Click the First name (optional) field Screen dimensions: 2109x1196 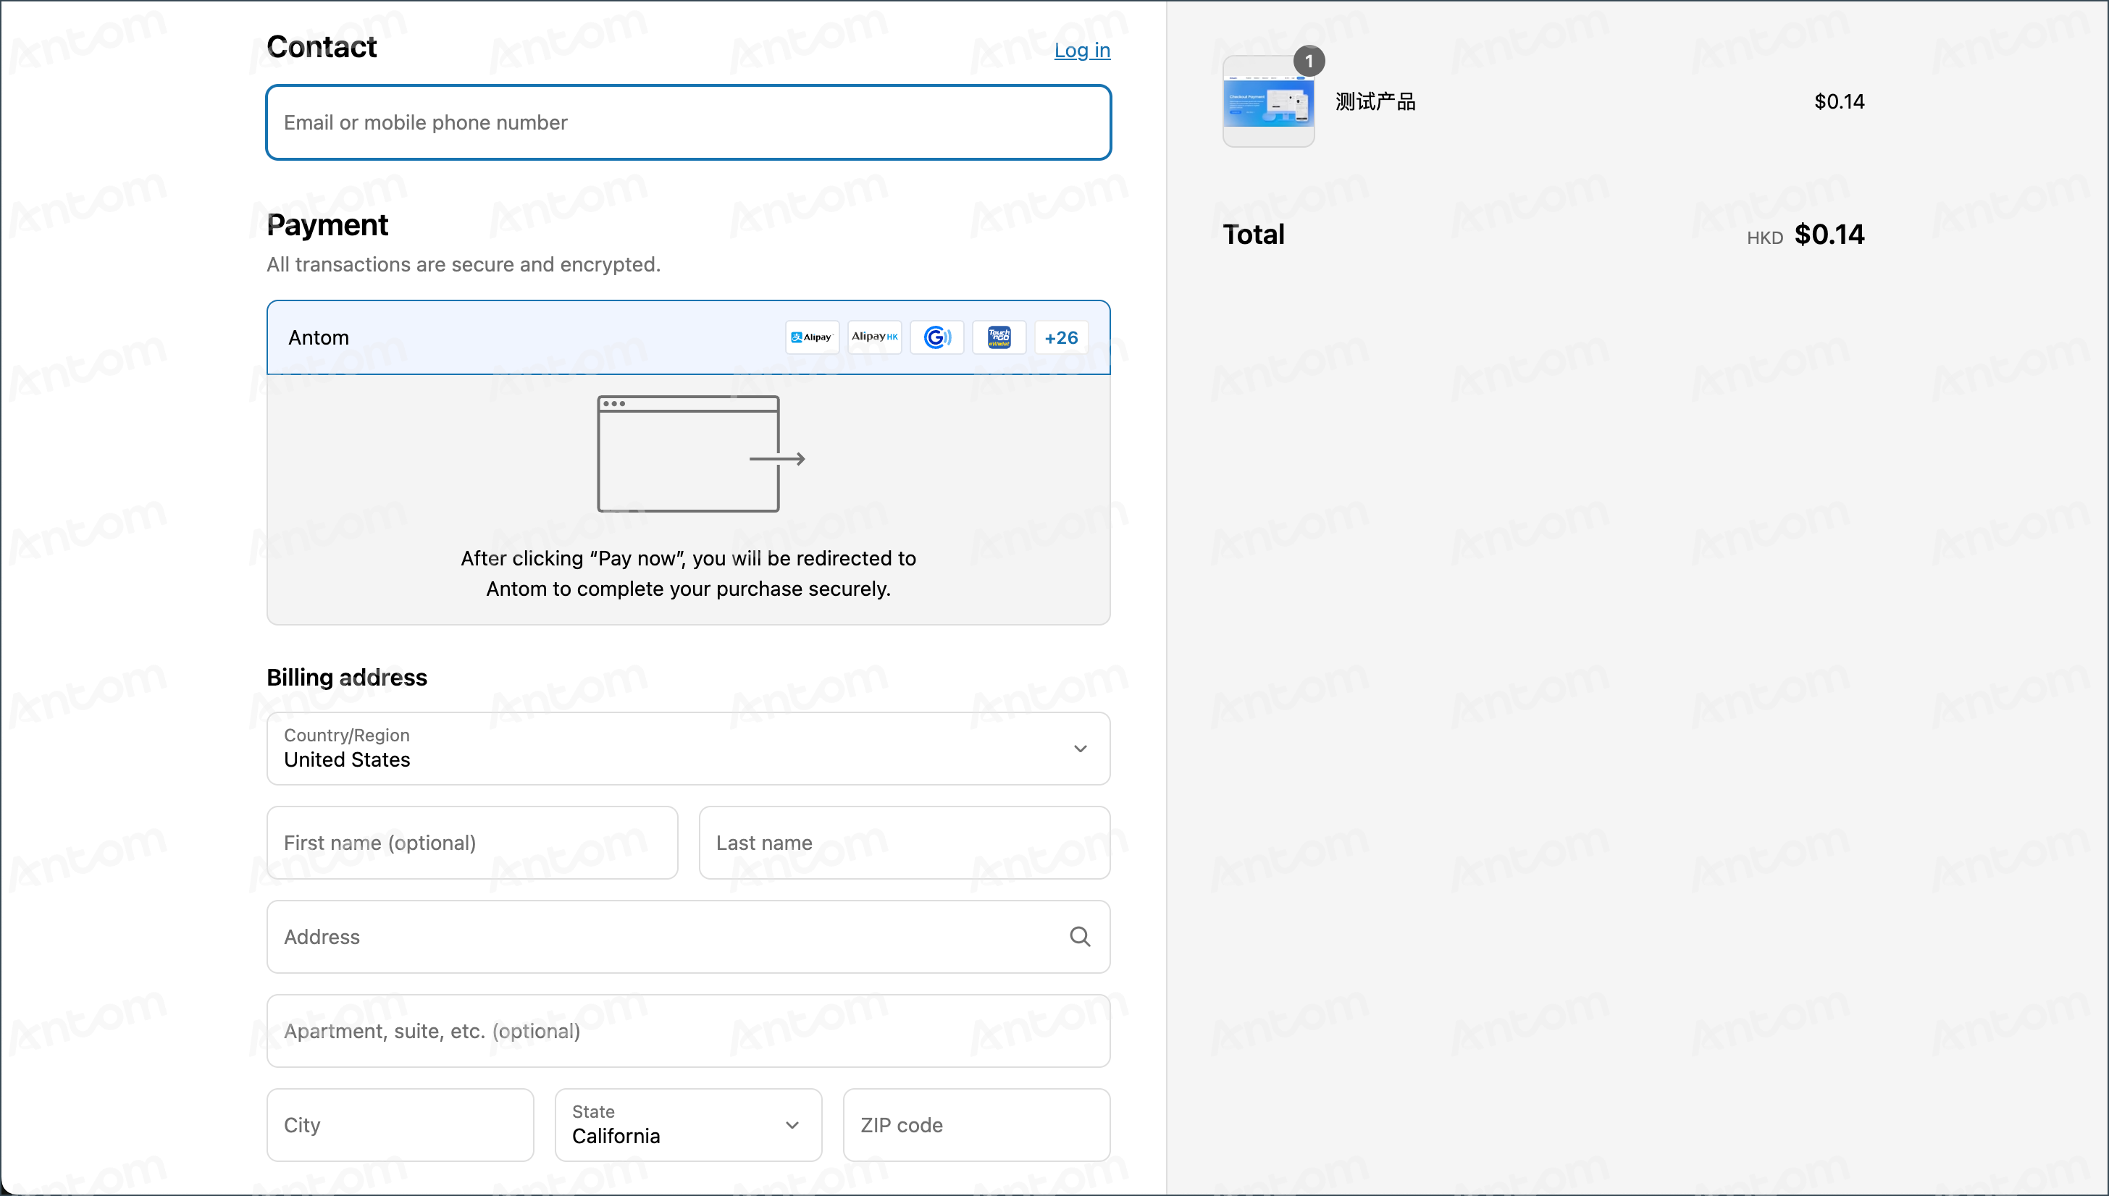pos(472,843)
